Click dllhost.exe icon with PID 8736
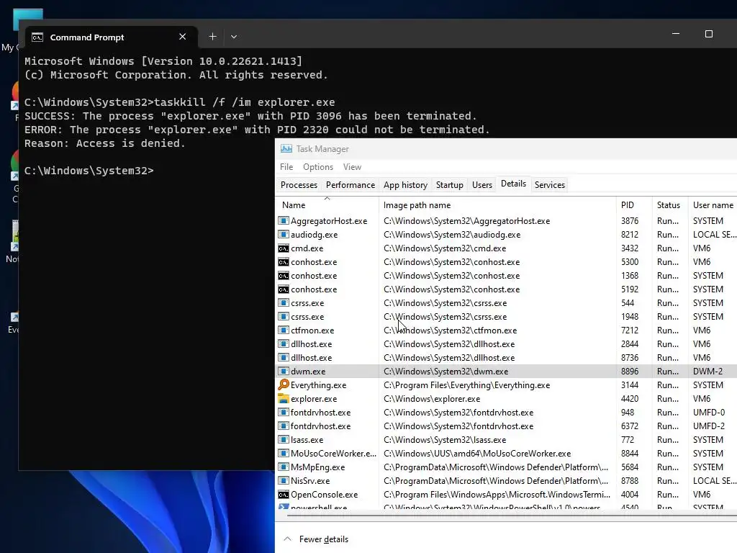 click(284, 357)
